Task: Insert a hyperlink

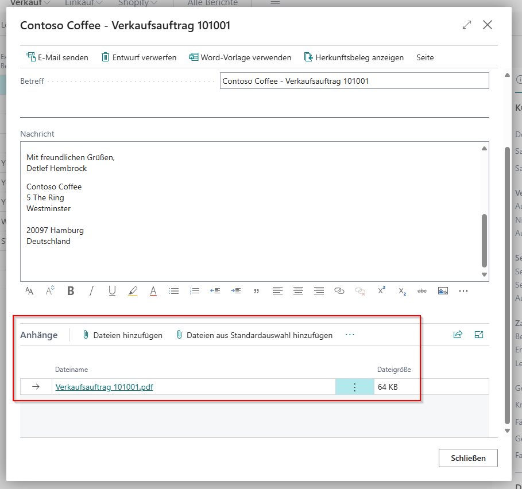Action: (x=339, y=291)
